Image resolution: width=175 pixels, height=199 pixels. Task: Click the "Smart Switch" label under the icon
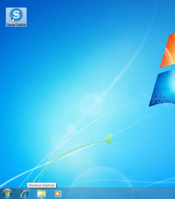click(16, 24)
